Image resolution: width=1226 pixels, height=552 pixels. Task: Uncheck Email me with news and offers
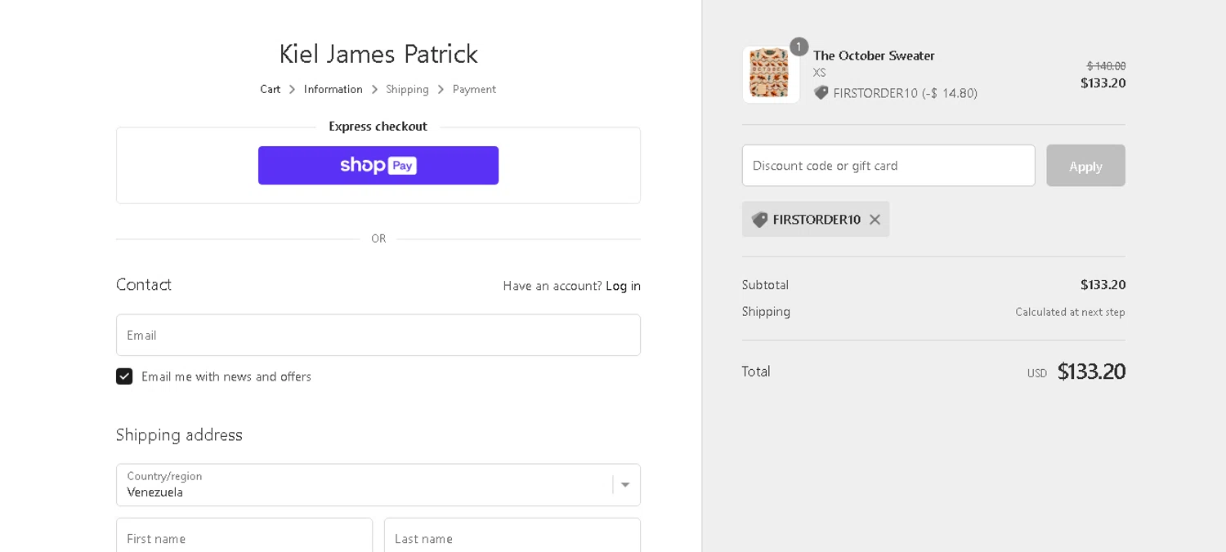point(124,376)
